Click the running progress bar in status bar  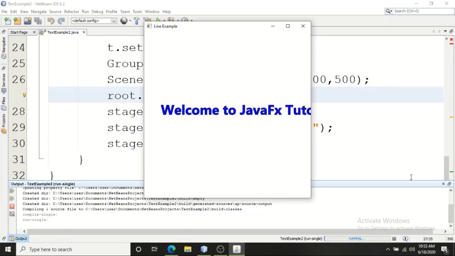(357, 239)
